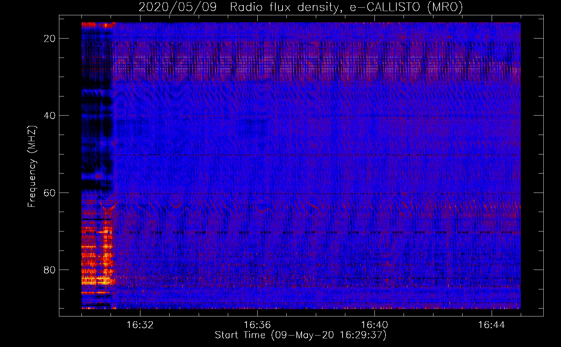561x347 pixels.
Task: Click the '16:32' time tick label
Action: coord(140,325)
